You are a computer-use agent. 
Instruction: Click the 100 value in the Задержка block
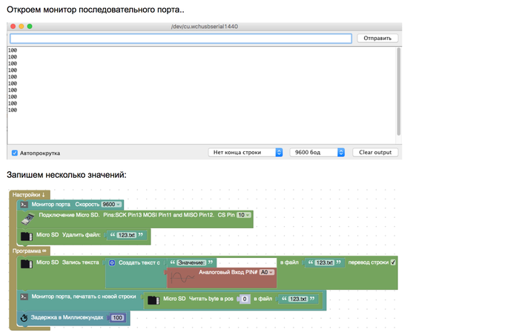tap(117, 318)
